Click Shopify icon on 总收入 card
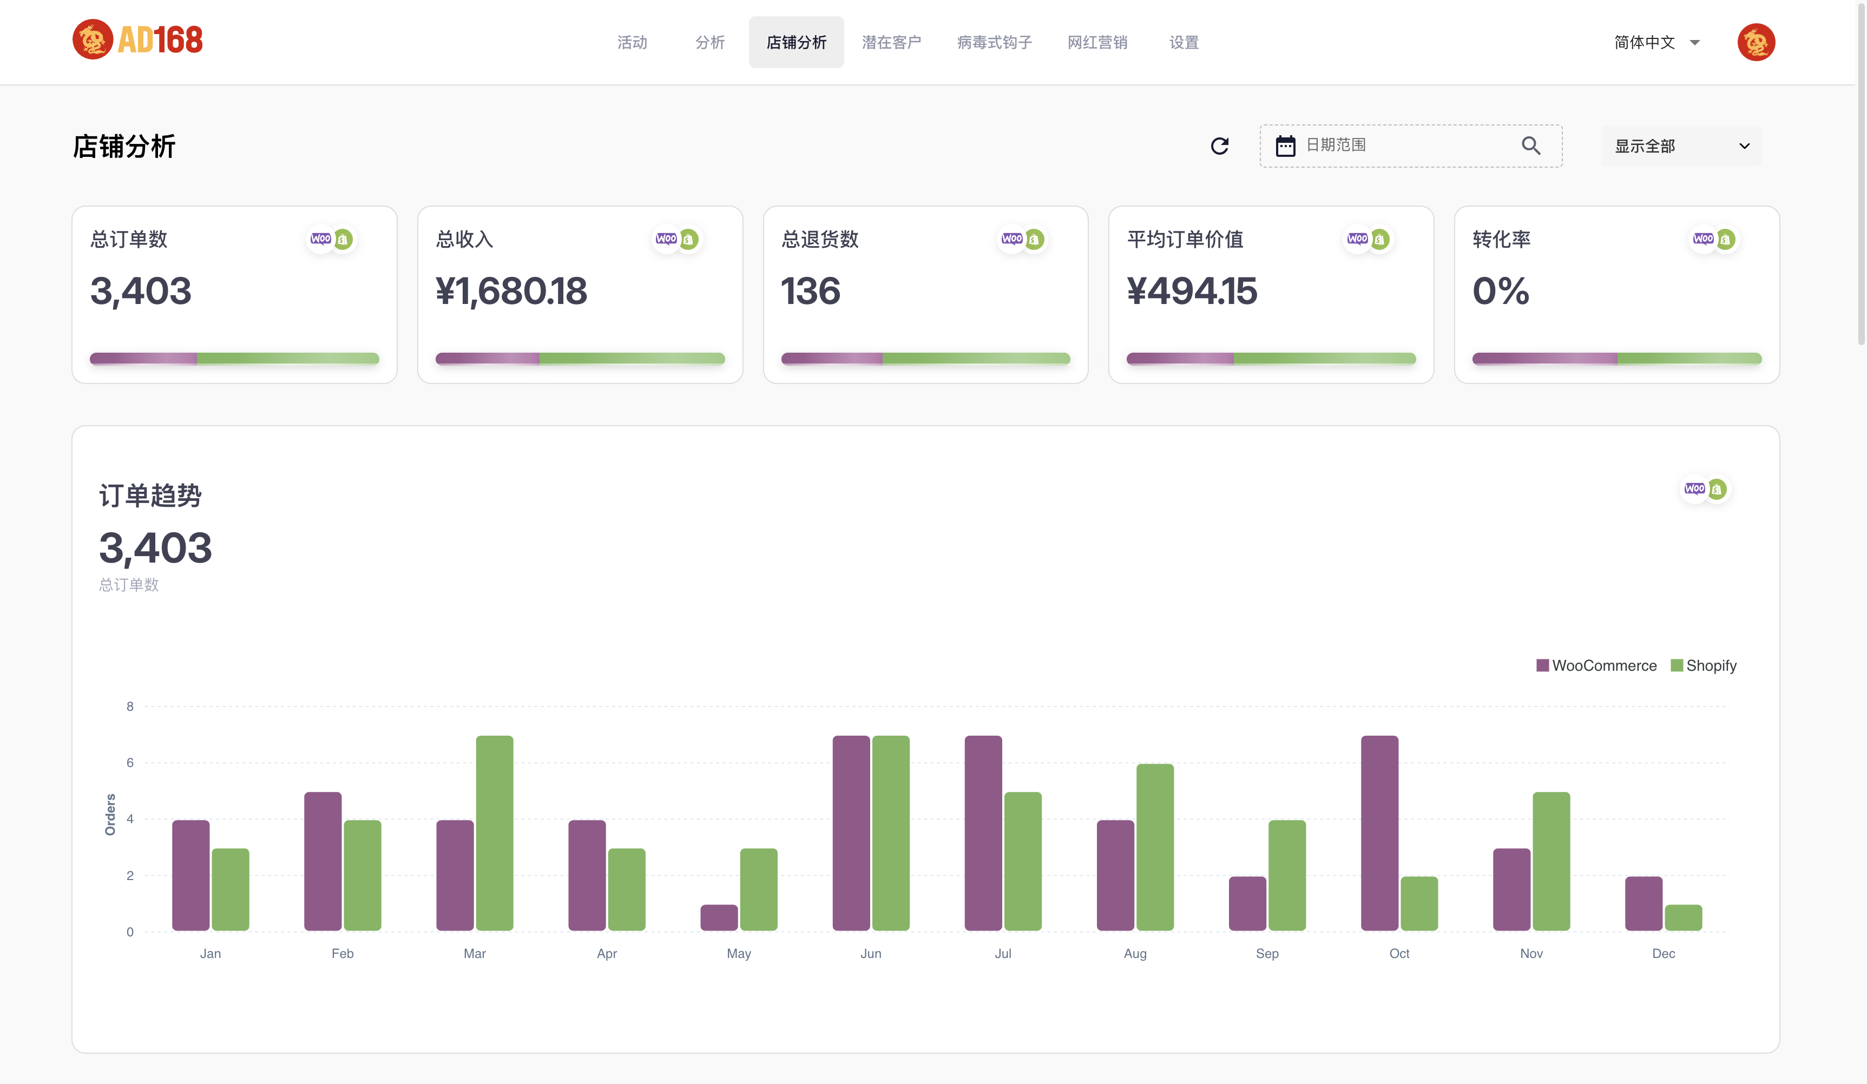 coord(689,239)
